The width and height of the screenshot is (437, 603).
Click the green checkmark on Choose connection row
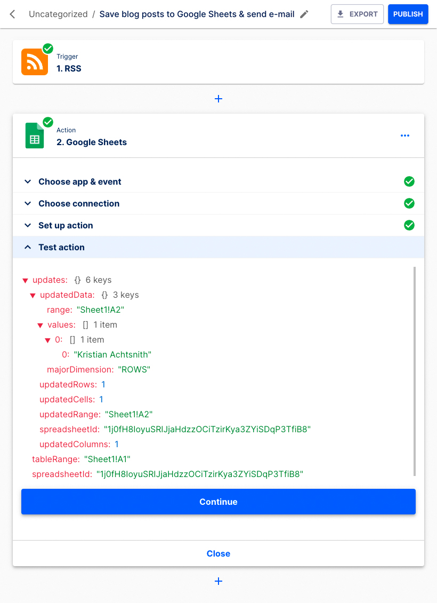[409, 203]
